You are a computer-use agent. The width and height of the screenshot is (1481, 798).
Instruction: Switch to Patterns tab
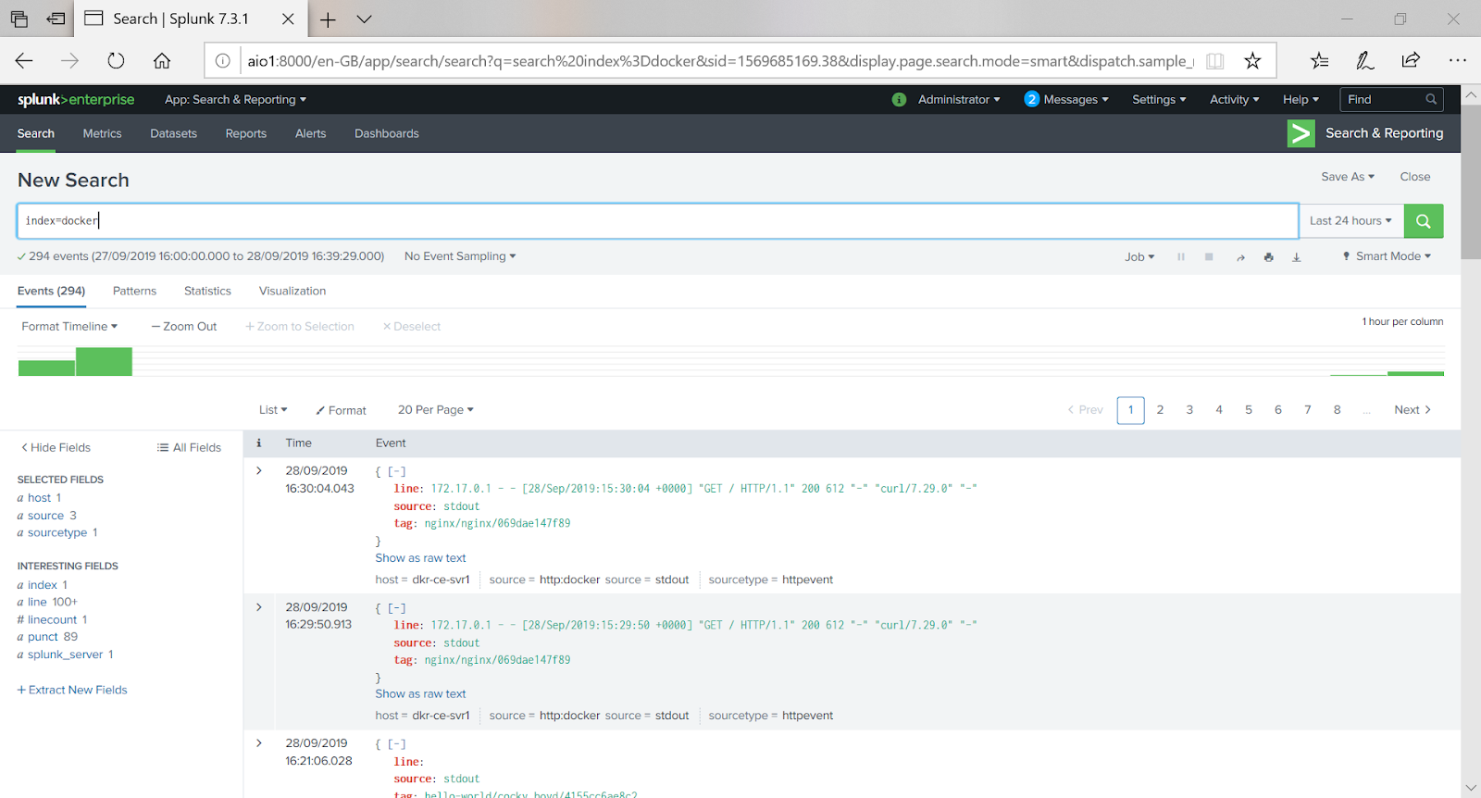pyautogui.click(x=134, y=291)
